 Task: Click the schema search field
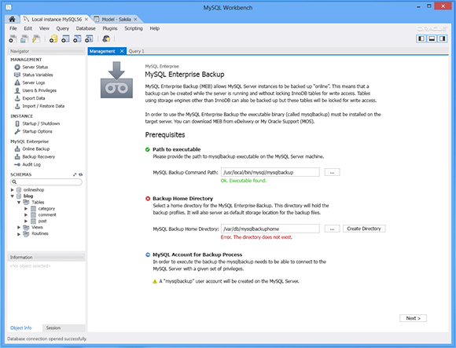coord(46,181)
